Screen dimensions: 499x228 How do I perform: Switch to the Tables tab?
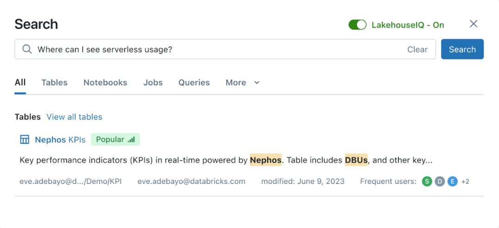coord(54,82)
